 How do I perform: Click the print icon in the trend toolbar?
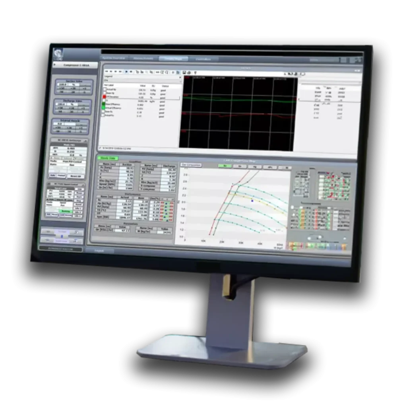[189, 72]
